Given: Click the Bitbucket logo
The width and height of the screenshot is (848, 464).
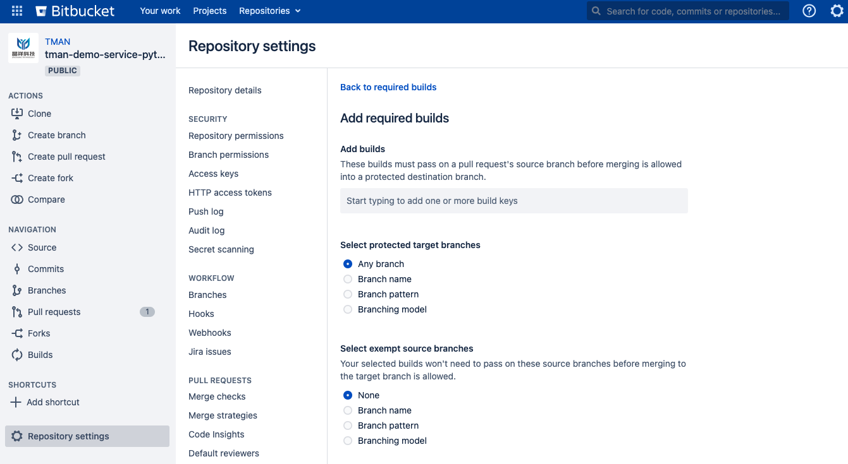Looking at the screenshot, I should [75, 11].
